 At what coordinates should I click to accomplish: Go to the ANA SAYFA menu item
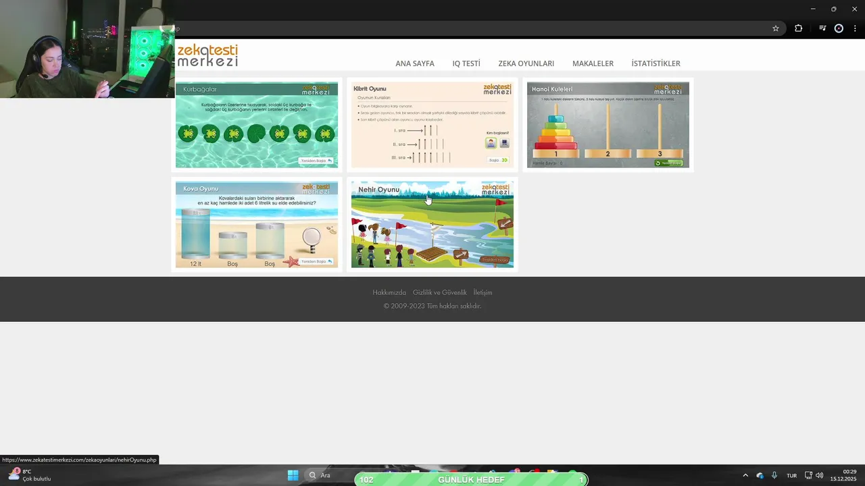[x=415, y=63]
